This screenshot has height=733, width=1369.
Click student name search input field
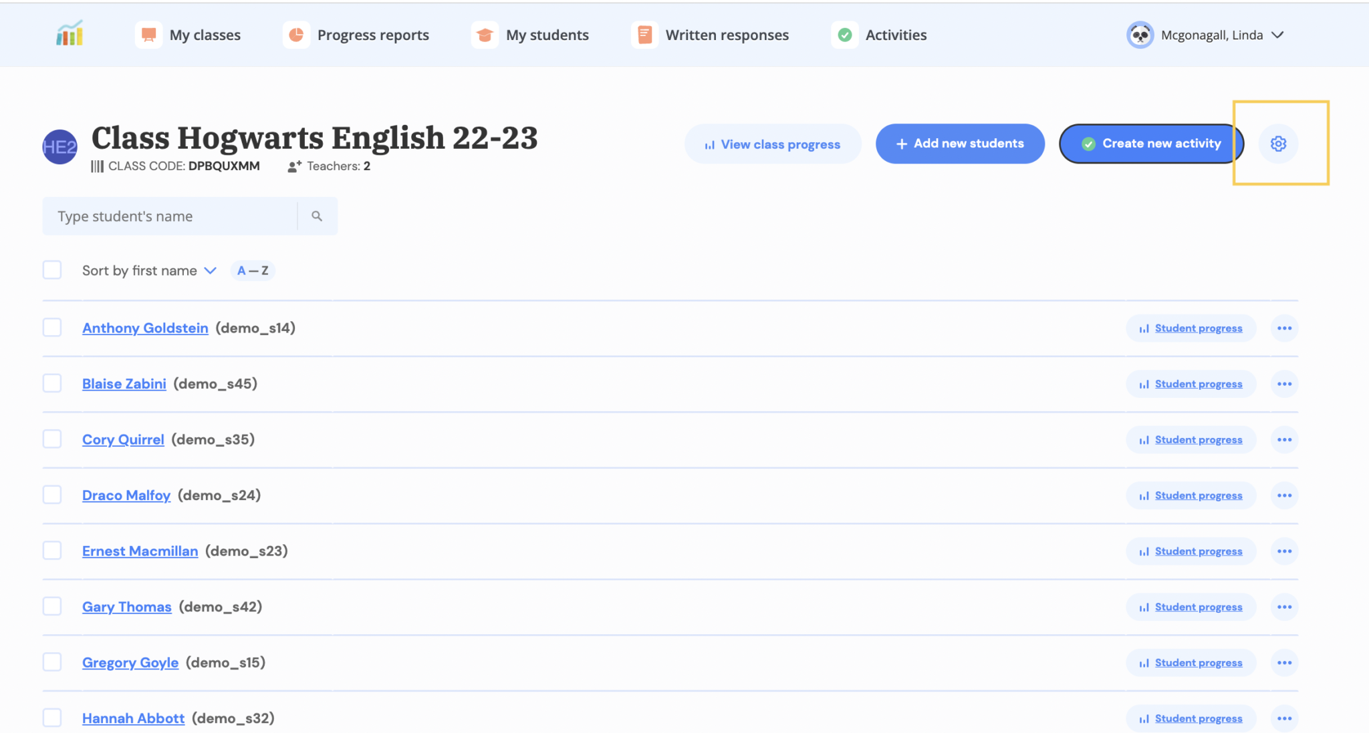click(x=170, y=215)
